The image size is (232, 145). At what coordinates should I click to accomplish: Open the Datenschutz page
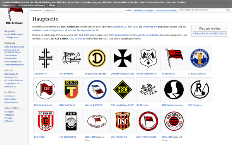[10, 99]
